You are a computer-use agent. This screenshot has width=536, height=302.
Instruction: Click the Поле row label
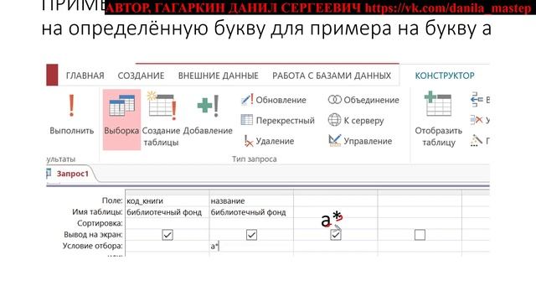click(112, 200)
